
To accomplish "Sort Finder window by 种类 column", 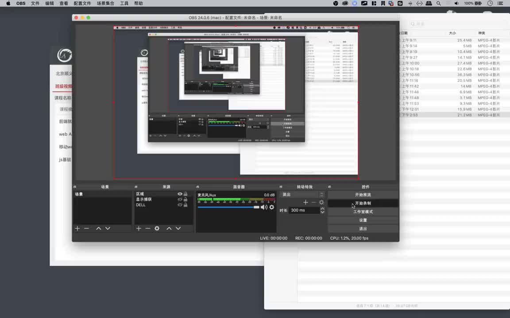I will point(482,33).
